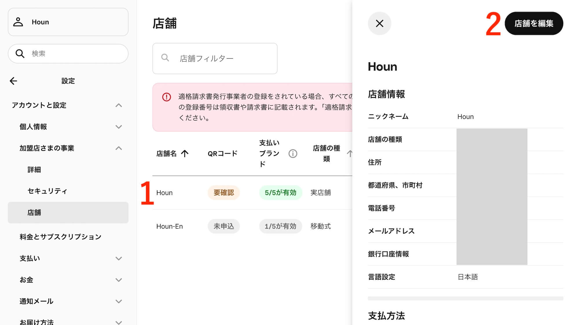This screenshot has height=325, width=579.
Task: Click the person icon in the Houn account box
Action: pyautogui.click(x=18, y=22)
